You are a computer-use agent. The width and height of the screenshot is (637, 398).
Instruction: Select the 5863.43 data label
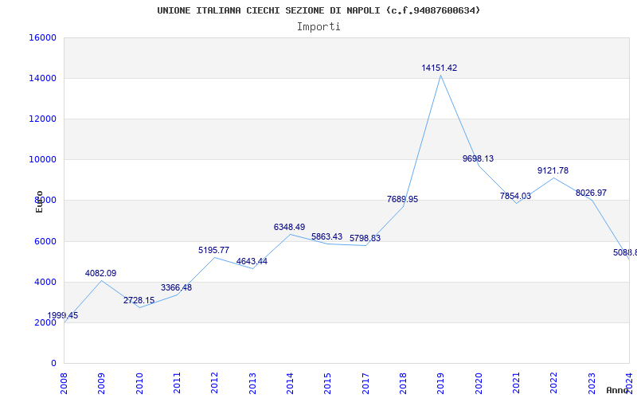tap(326, 236)
